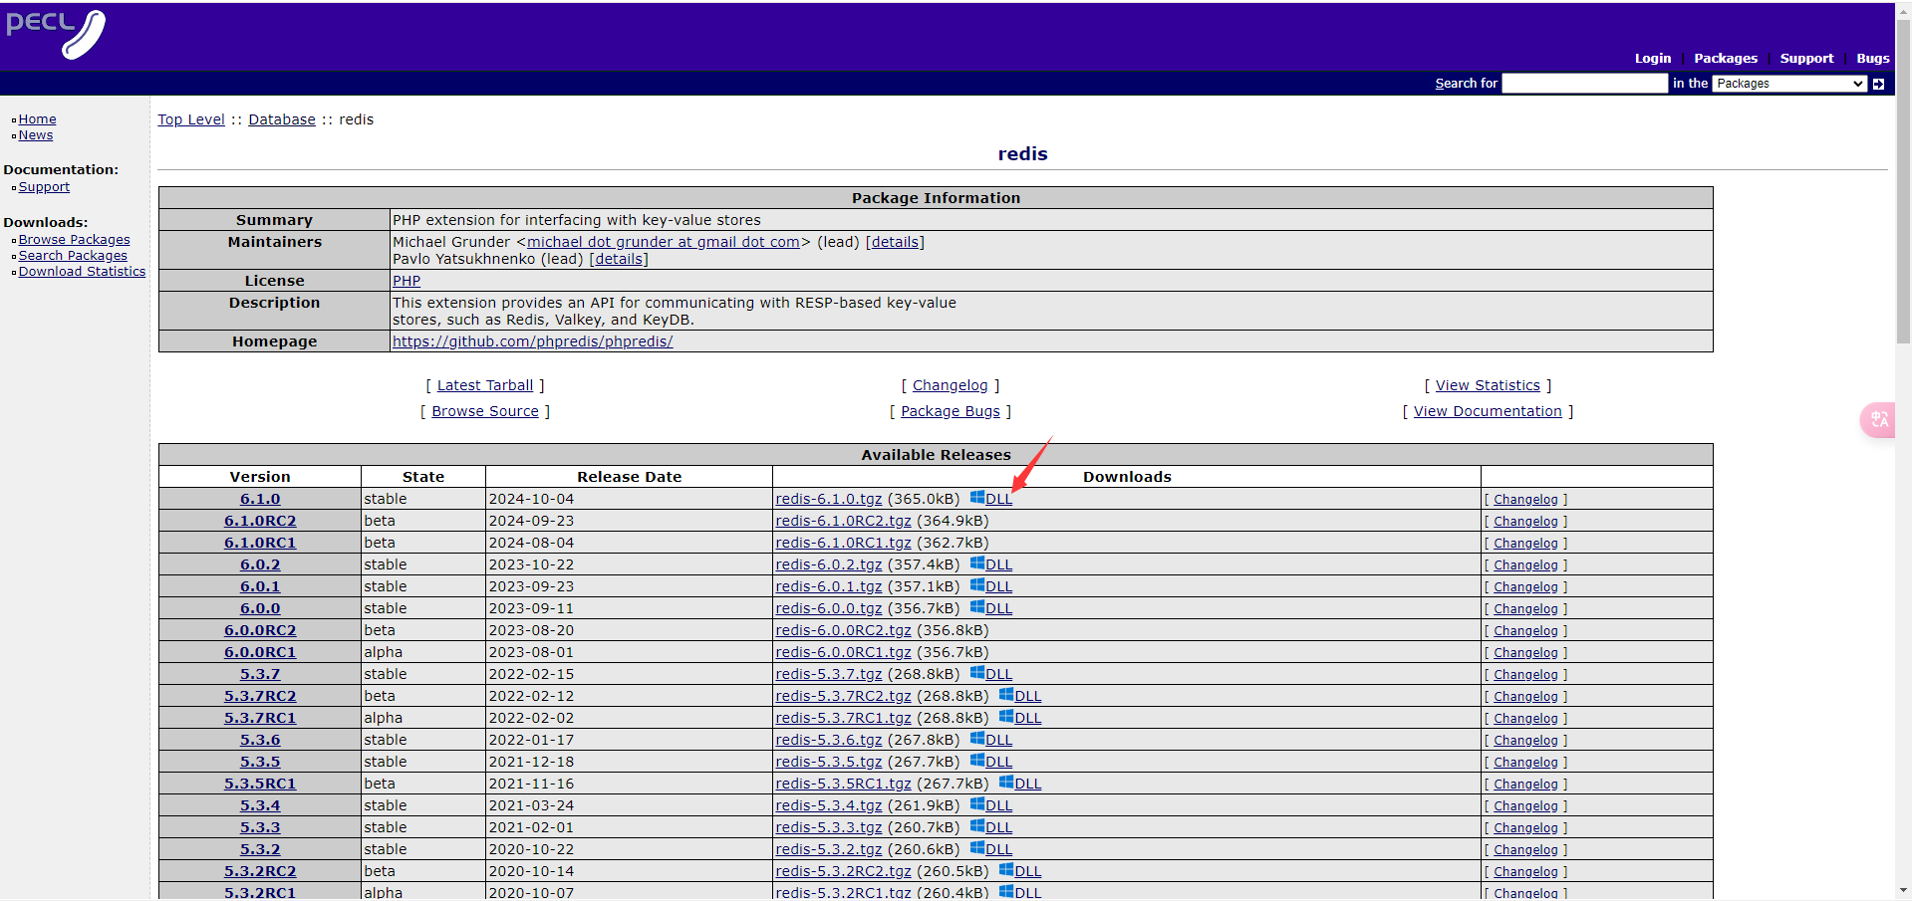Click the Latest Tarball link
This screenshot has height=901, width=1912.
point(485,385)
